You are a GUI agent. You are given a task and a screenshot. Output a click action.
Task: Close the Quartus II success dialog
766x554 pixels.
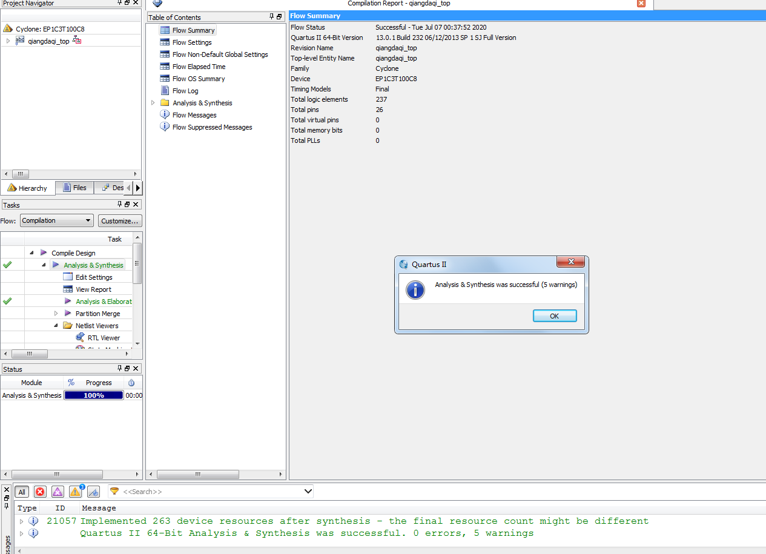pos(570,262)
